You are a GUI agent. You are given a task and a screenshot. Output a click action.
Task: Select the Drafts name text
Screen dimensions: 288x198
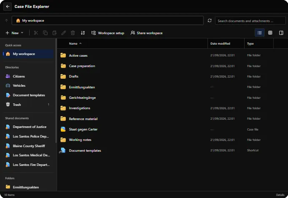(x=74, y=76)
